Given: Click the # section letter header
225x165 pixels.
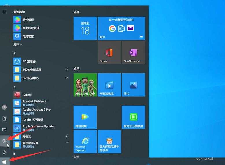Looking at the screenshot, I should pos(14,53).
